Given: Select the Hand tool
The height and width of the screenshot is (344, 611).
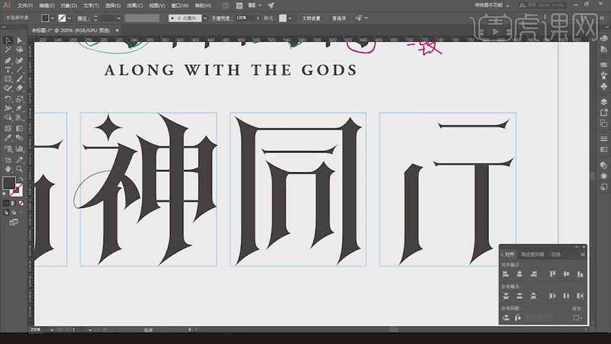Looking at the screenshot, I should click(x=8, y=169).
